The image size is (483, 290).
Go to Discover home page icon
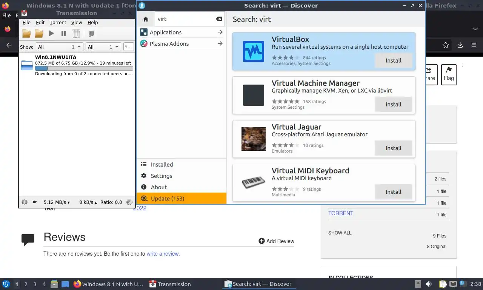[x=146, y=19]
